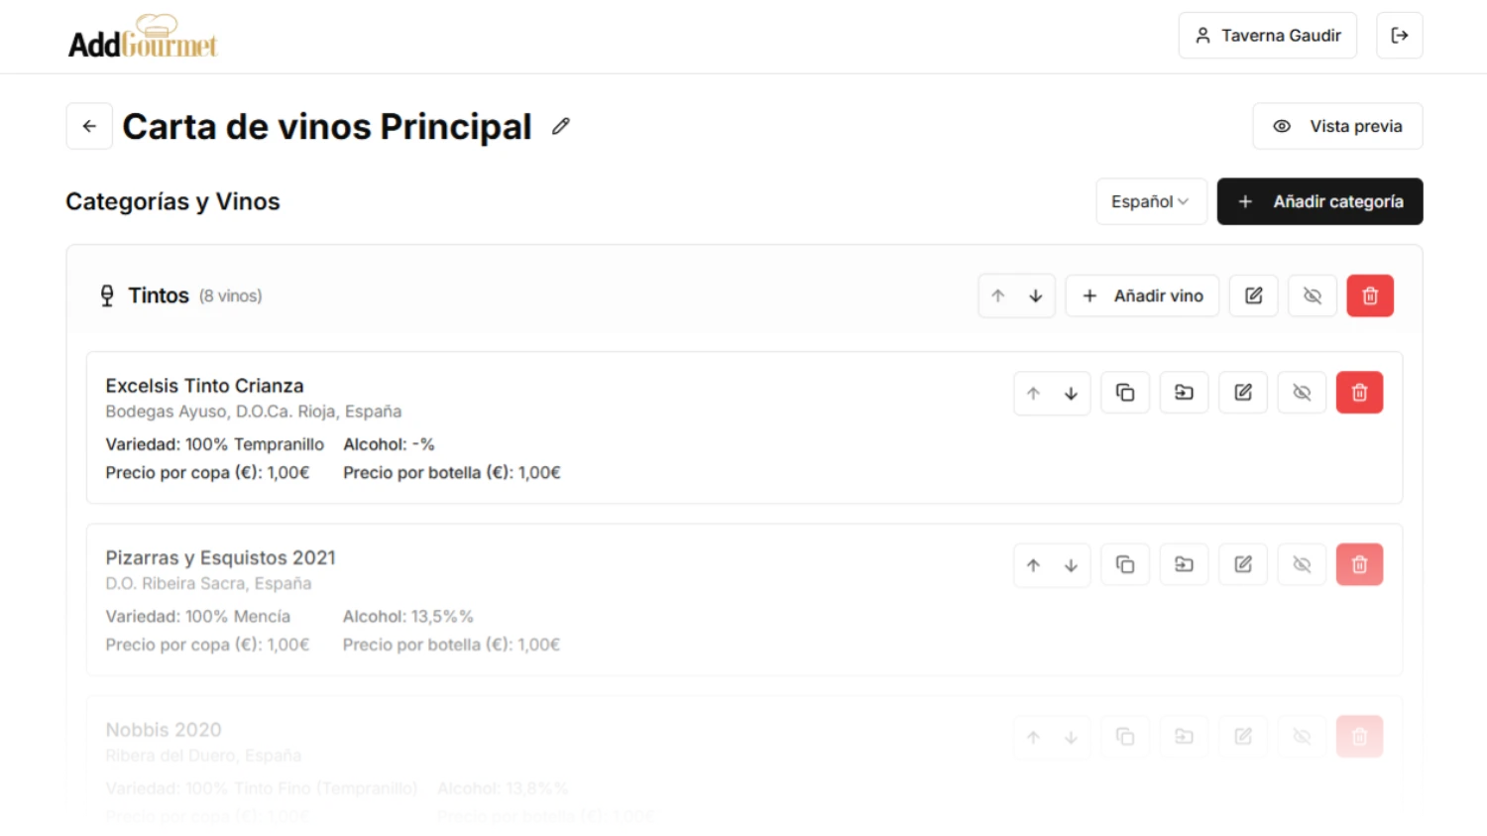Delete the Tintos category

click(x=1370, y=296)
